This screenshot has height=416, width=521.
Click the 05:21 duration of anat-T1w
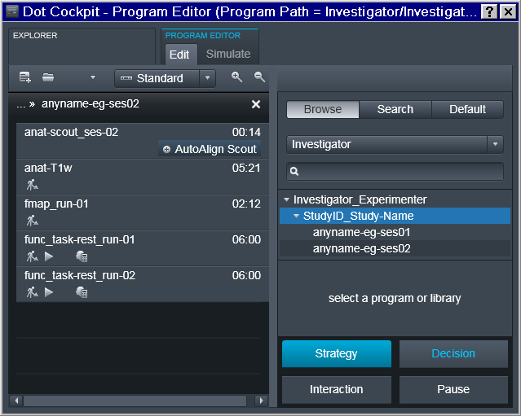tap(246, 169)
